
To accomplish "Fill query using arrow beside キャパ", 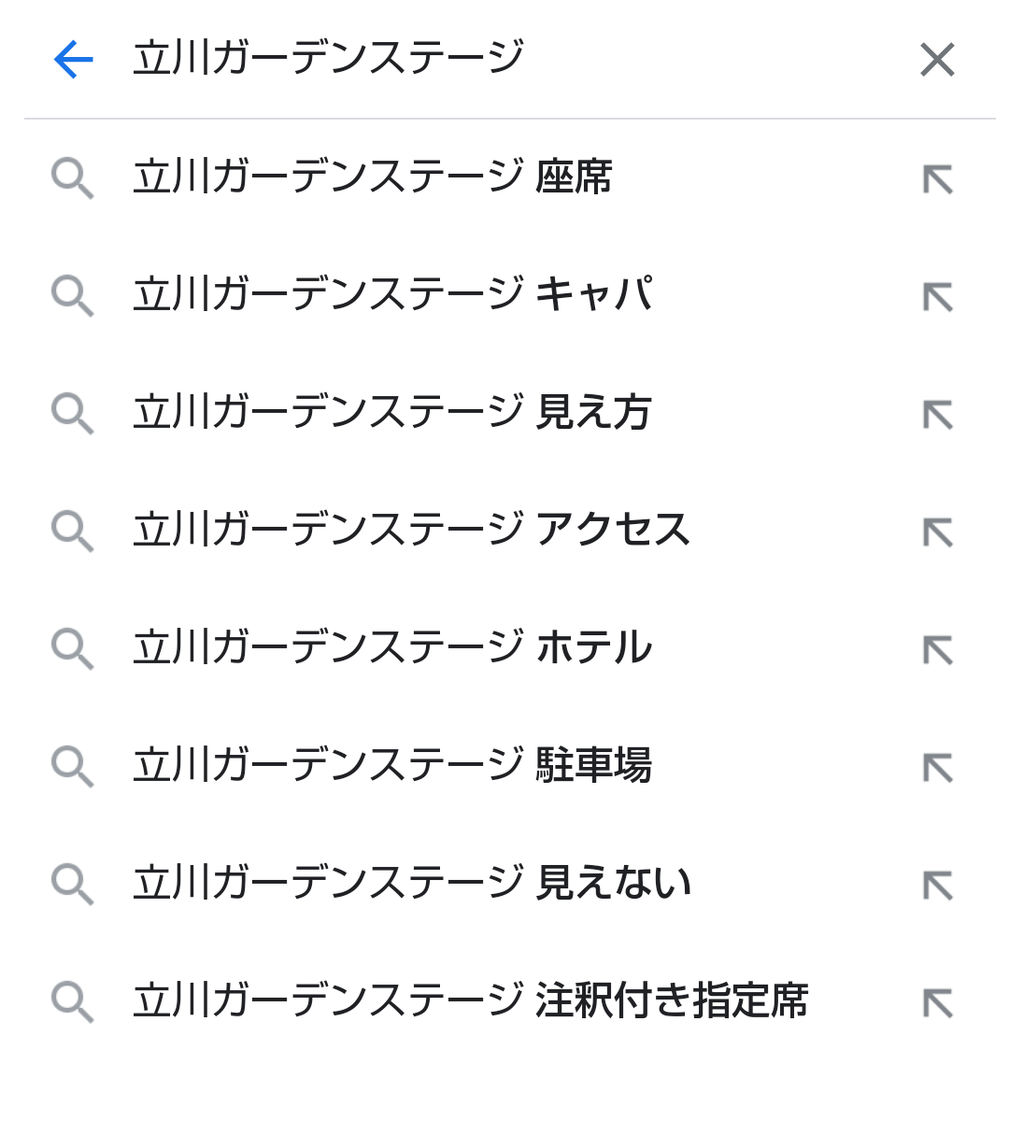I will tap(938, 296).
